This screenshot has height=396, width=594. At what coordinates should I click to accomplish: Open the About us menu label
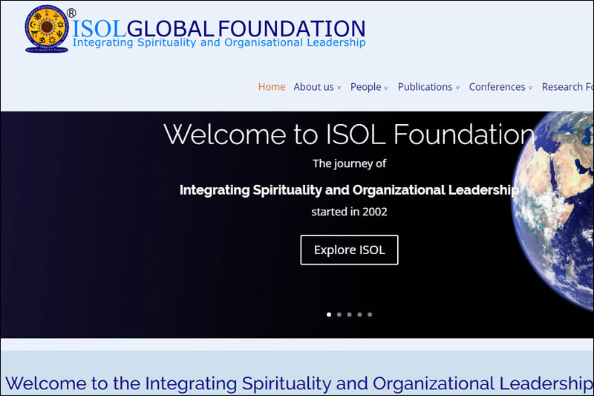(313, 87)
